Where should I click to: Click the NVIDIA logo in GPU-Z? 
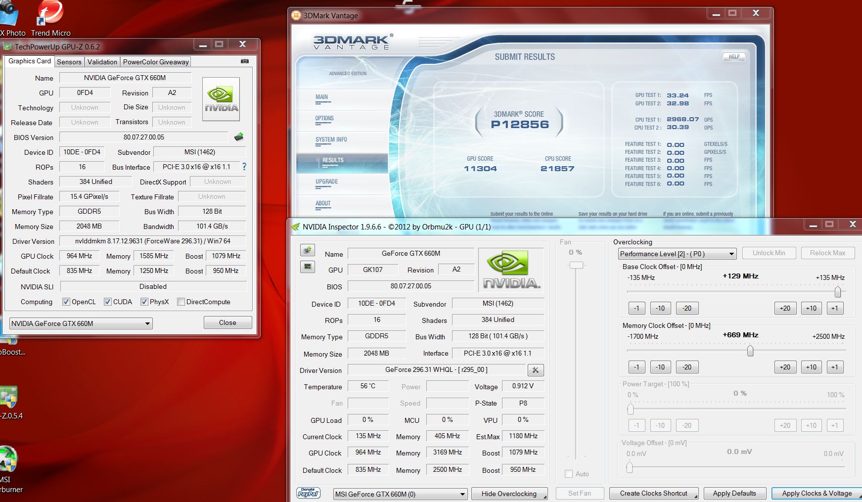[x=221, y=99]
